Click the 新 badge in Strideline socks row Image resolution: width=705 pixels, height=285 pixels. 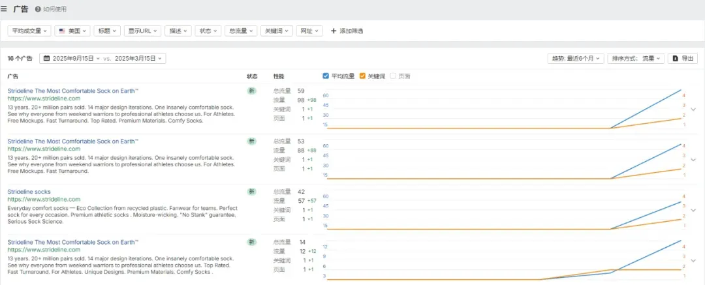(x=252, y=192)
